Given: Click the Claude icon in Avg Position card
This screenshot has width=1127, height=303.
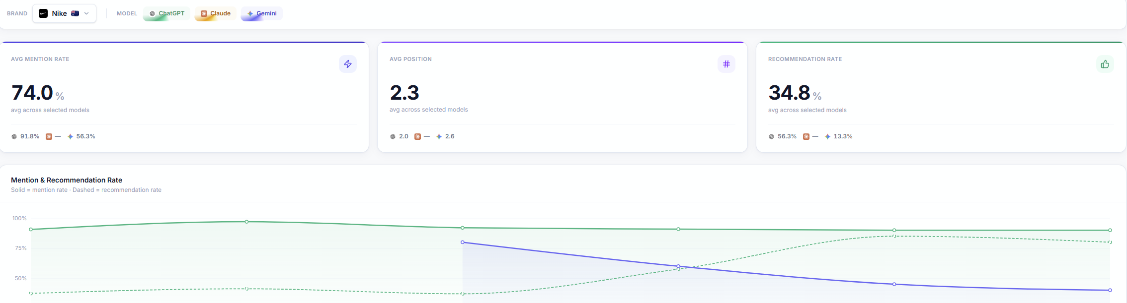Looking at the screenshot, I should 417,136.
